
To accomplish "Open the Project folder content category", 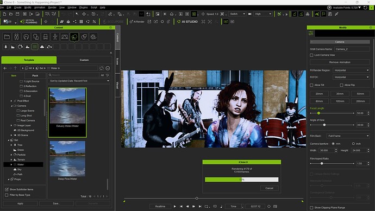I will click(7, 37).
